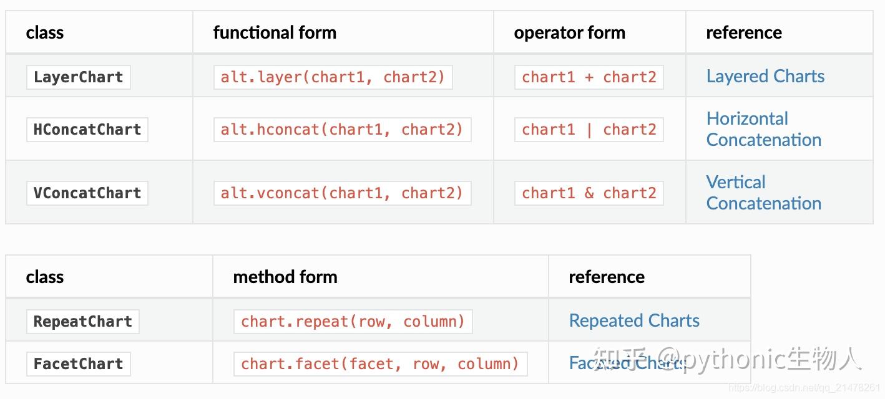Open the Vertical Concatenation reference link
The image size is (885, 399).
(763, 193)
